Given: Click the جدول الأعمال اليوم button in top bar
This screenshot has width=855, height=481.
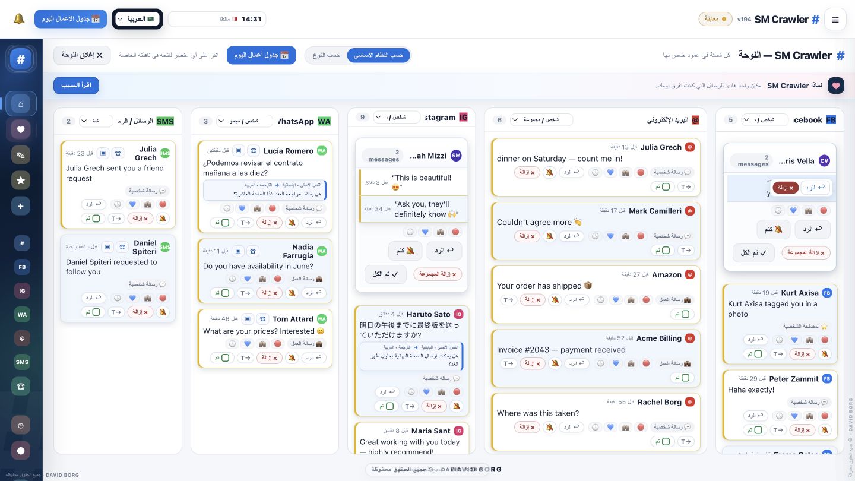Looking at the screenshot, I should point(71,19).
